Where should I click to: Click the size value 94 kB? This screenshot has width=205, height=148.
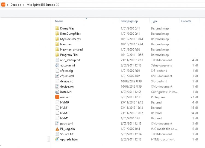click(x=194, y=113)
